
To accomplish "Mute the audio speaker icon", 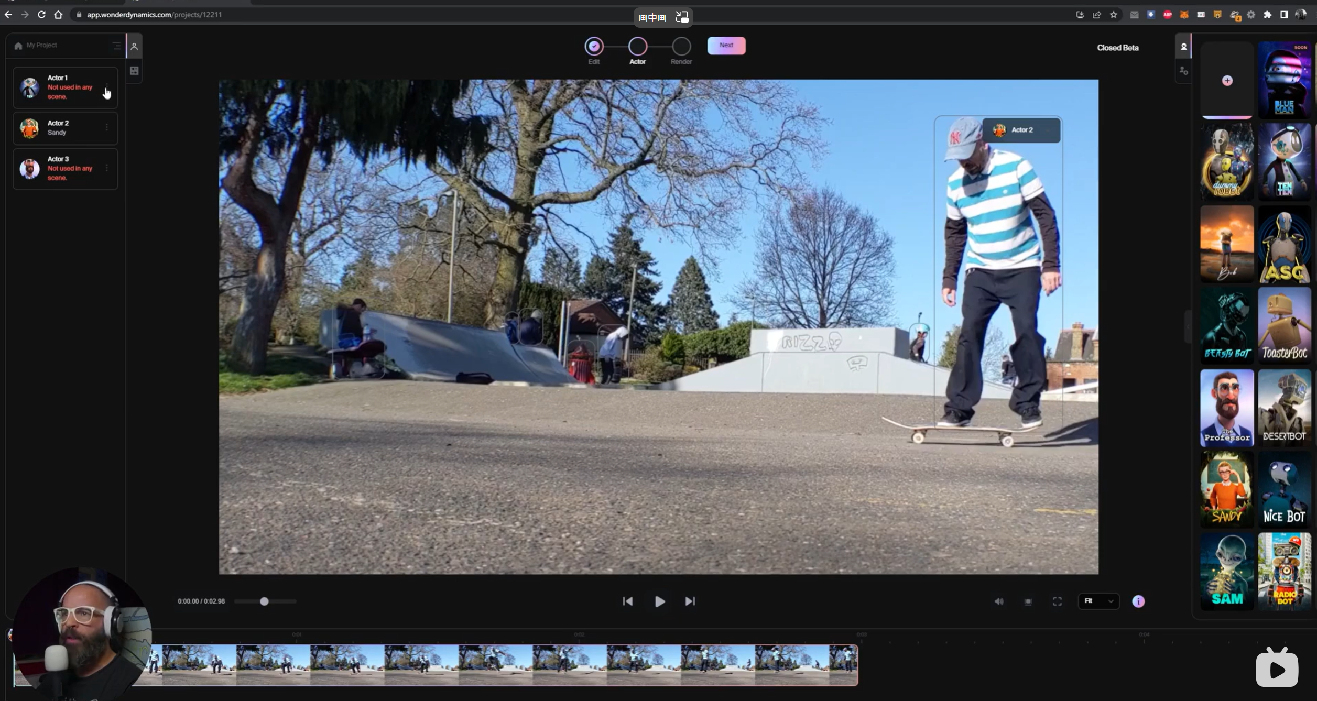I will coord(999,601).
